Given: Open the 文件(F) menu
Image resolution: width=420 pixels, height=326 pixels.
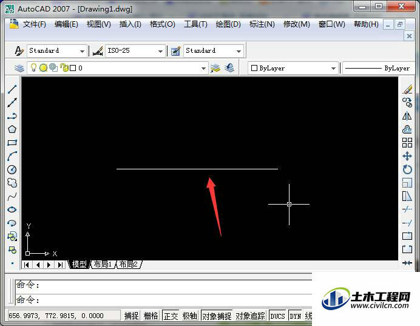Looking at the screenshot, I should [x=34, y=24].
